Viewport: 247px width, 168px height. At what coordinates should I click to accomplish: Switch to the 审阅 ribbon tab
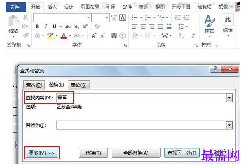[143, 7]
